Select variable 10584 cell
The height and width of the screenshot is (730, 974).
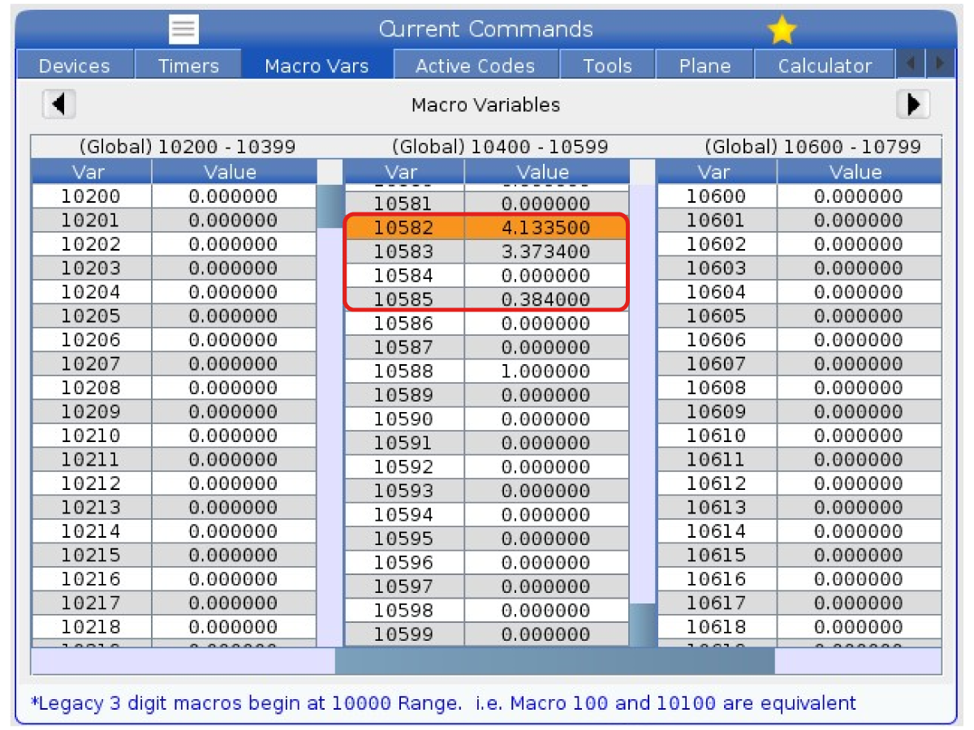(x=404, y=276)
